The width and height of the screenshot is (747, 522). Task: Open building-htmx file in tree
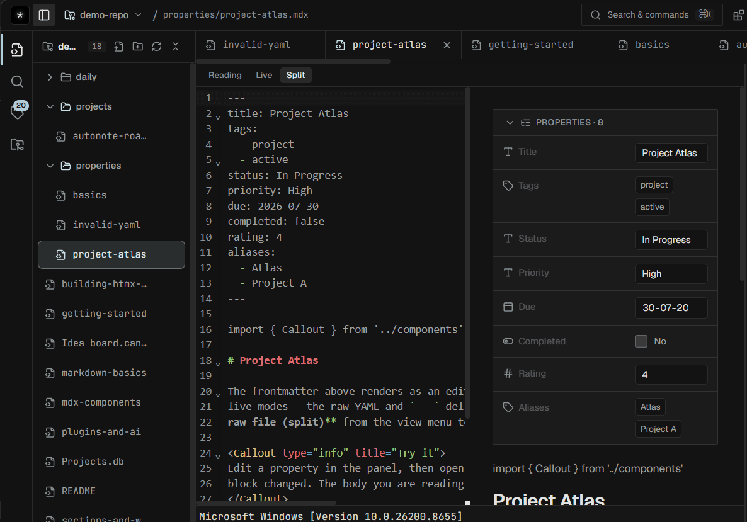111,284
